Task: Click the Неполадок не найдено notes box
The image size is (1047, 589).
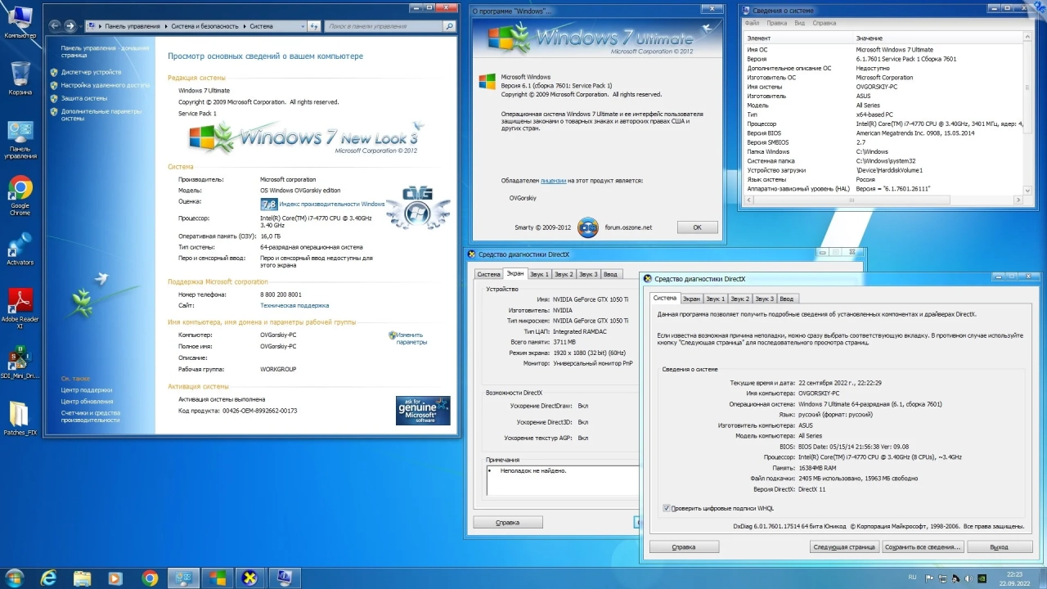Action: pyautogui.click(x=562, y=480)
